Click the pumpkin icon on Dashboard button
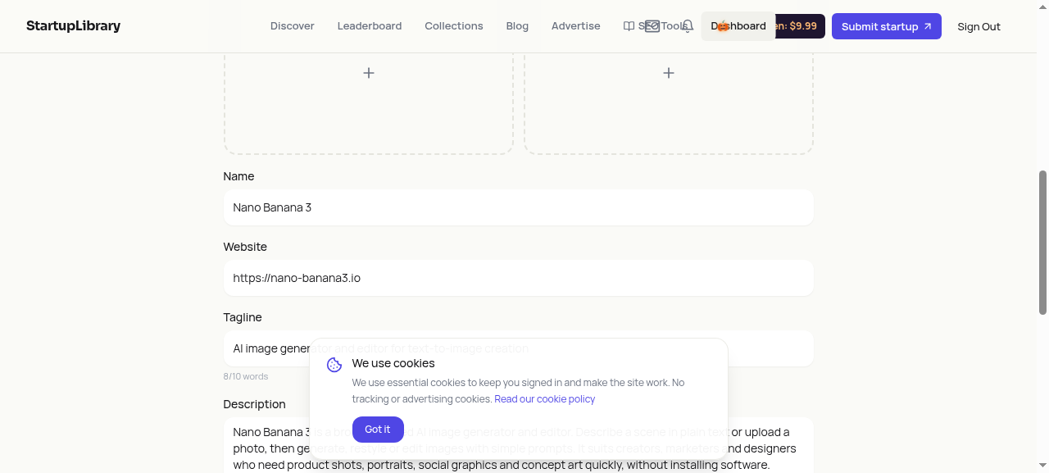 723,26
